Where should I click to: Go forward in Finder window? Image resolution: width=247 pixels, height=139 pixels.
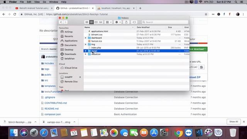(65, 22)
